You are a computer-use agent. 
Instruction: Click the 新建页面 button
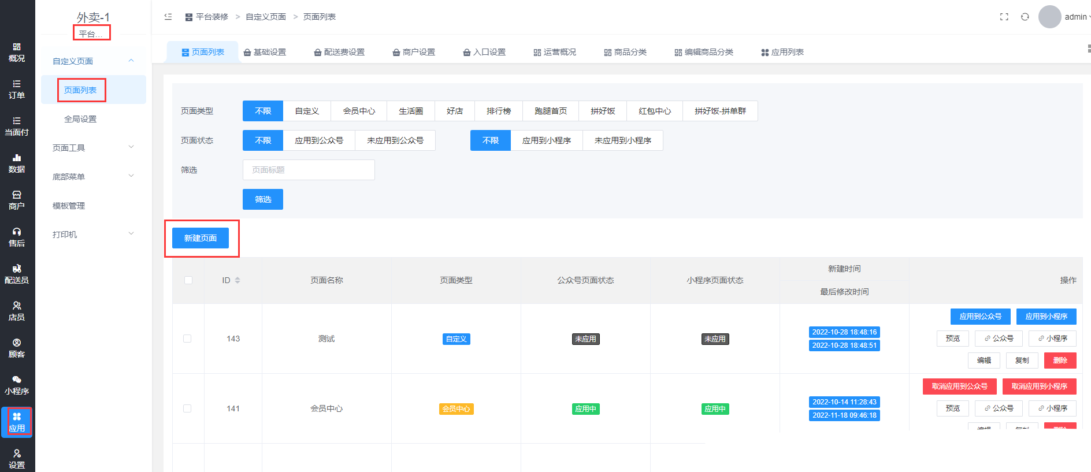click(x=201, y=238)
